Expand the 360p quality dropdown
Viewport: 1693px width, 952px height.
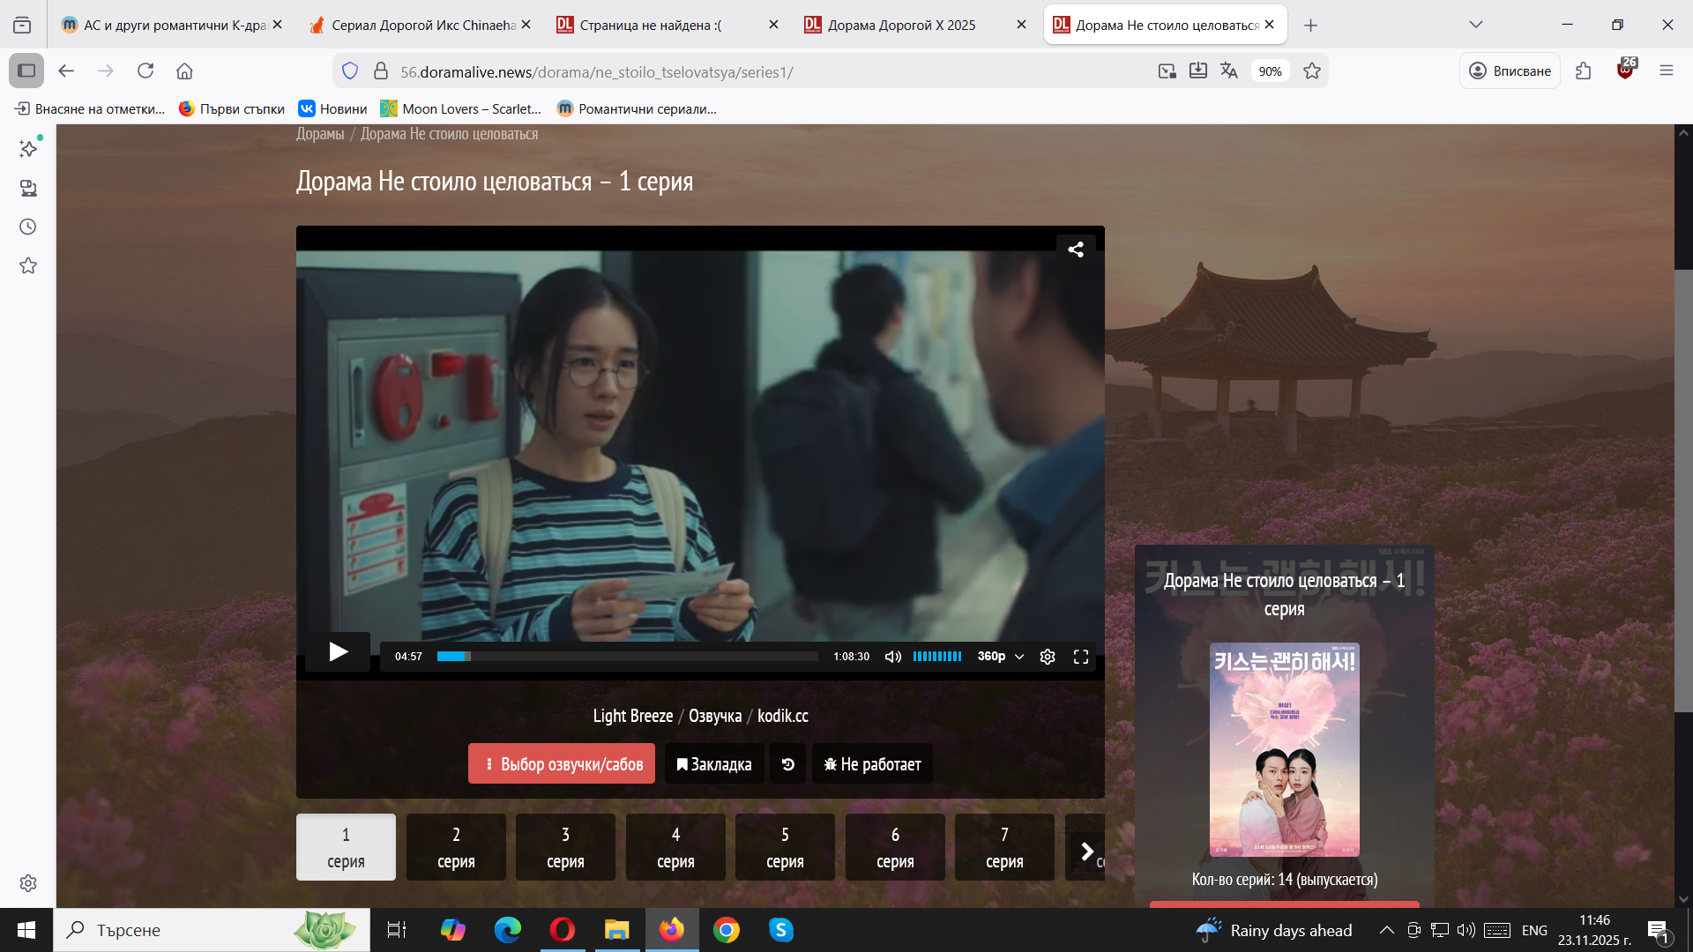(1000, 657)
